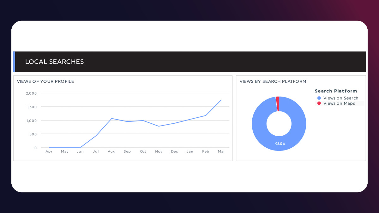Image resolution: width=379 pixels, height=213 pixels.
Task: Click the Aug x-axis label
Action: tap(111, 151)
